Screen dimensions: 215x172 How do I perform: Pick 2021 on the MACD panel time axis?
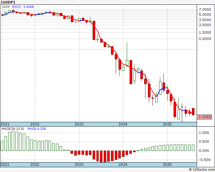pyautogui.click(x=5, y=164)
